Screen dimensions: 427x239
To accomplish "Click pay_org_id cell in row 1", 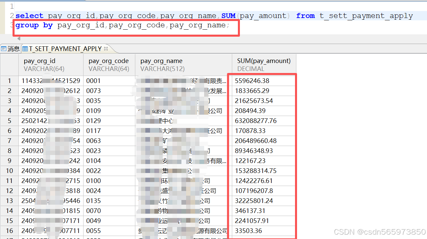I will coord(51,81).
